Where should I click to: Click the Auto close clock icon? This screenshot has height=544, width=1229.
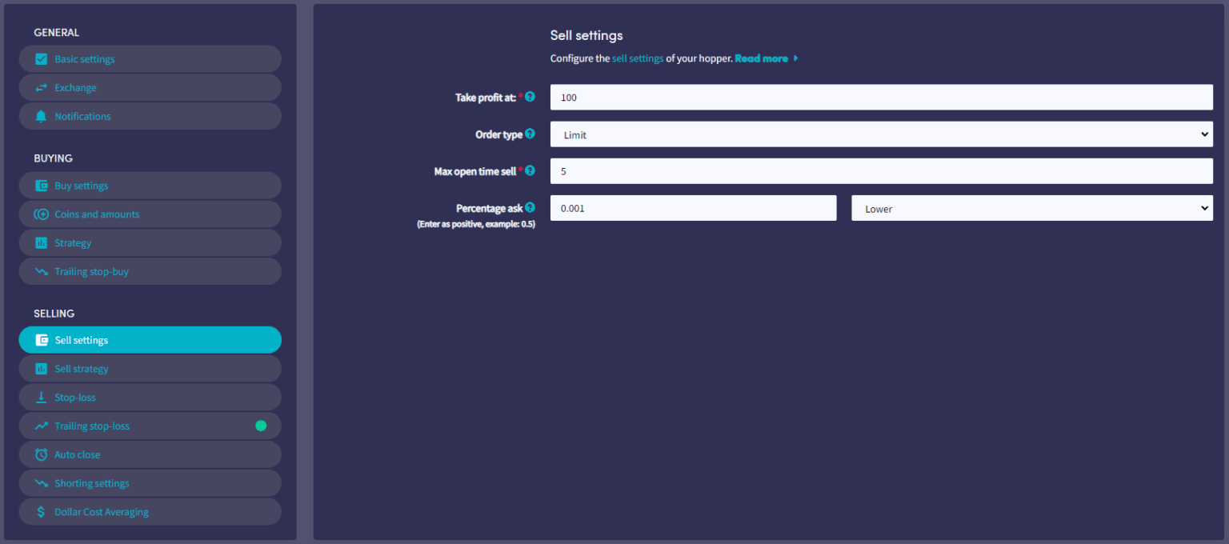pos(42,454)
